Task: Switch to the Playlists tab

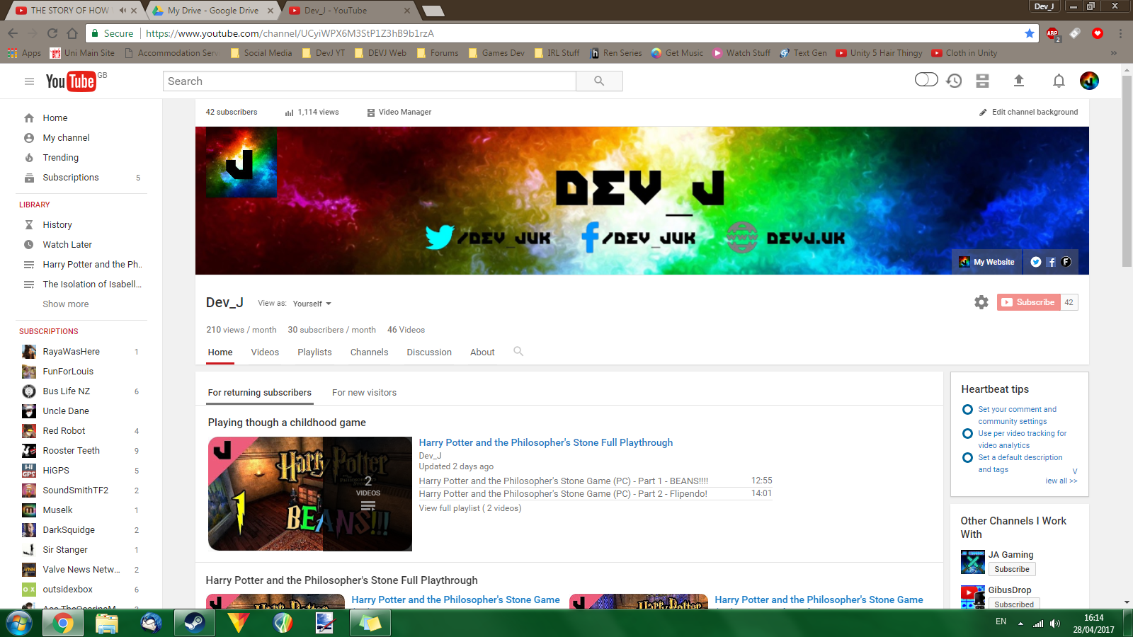Action: [x=314, y=352]
